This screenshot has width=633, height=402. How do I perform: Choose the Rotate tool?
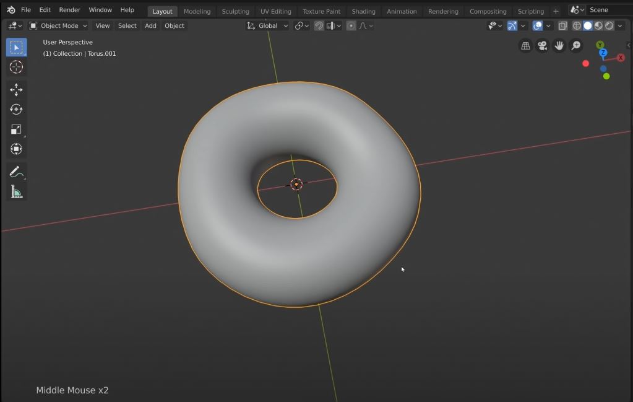pyautogui.click(x=16, y=110)
